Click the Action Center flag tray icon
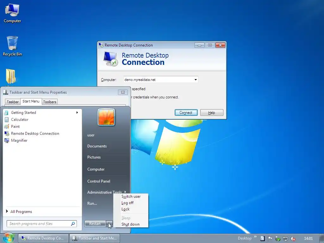The image size is (324, 243). click(x=270, y=239)
